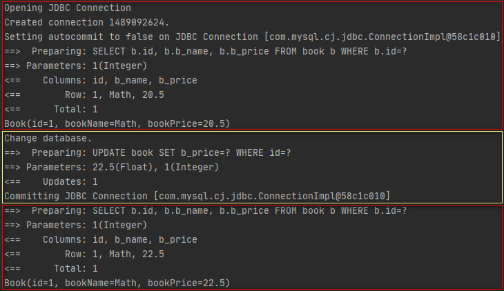Click the "Committing JDBC Connection" text
This screenshot has width=504, height=291.
tap(76, 196)
